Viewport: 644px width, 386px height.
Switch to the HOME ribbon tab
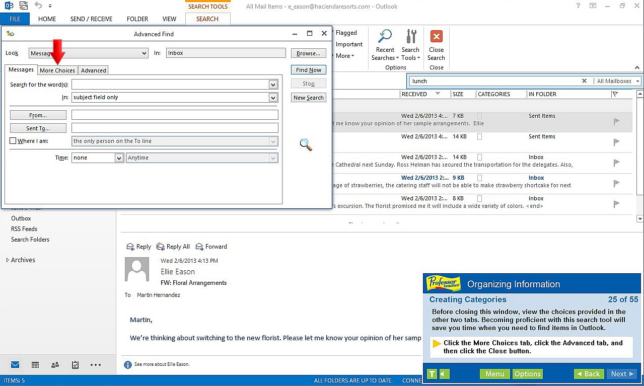(x=47, y=19)
